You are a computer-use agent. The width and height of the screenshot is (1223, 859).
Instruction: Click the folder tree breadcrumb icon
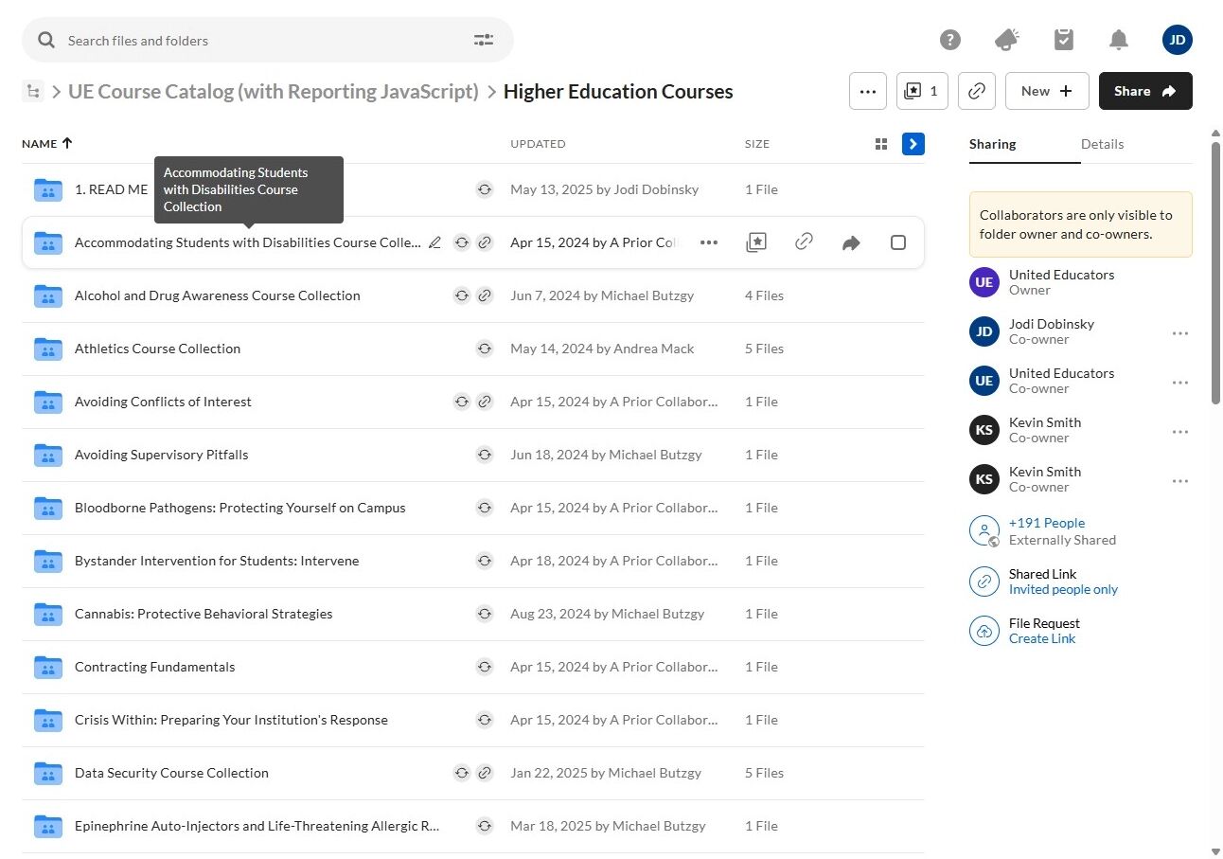(33, 92)
